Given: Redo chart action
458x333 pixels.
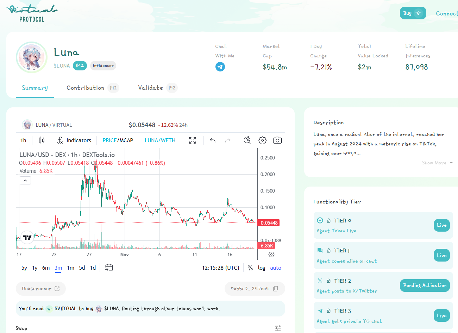Looking at the screenshot, I should click(x=228, y=140).
